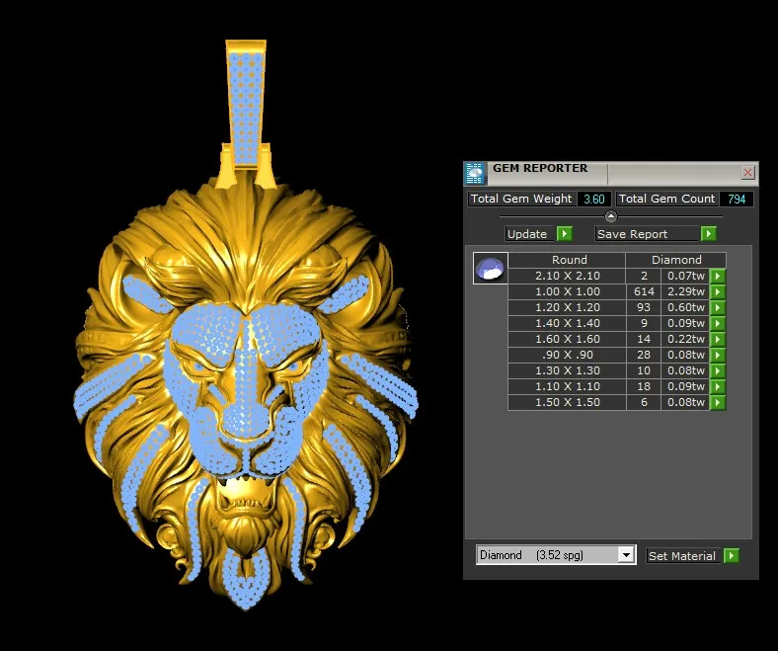Click green arrow for 2.10 X 2.10 row
The image size is (778, 651).
click(718, 277)
